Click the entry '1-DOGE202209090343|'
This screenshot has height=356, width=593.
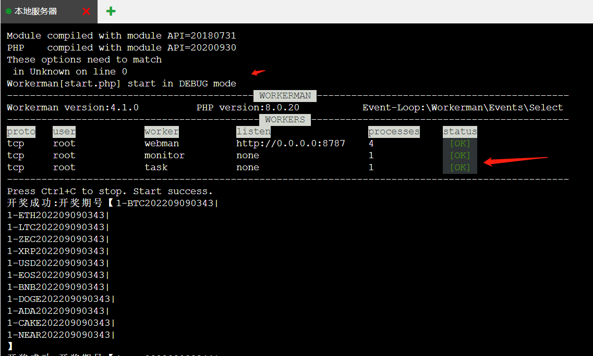pyautogui.click(x=61, y=299)
